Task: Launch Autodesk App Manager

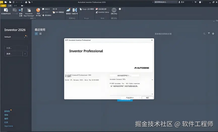Action: point(29,12)
